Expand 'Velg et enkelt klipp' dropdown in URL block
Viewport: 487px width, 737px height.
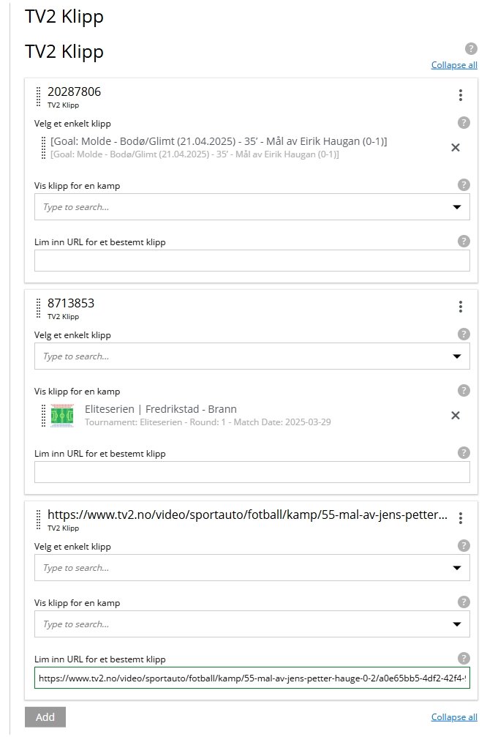(456, 568)
